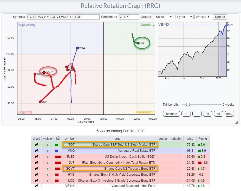Viewport: 241px width, 191px height.
Task: Open the chart icon for ITOT row
Action: pos(36,145)
